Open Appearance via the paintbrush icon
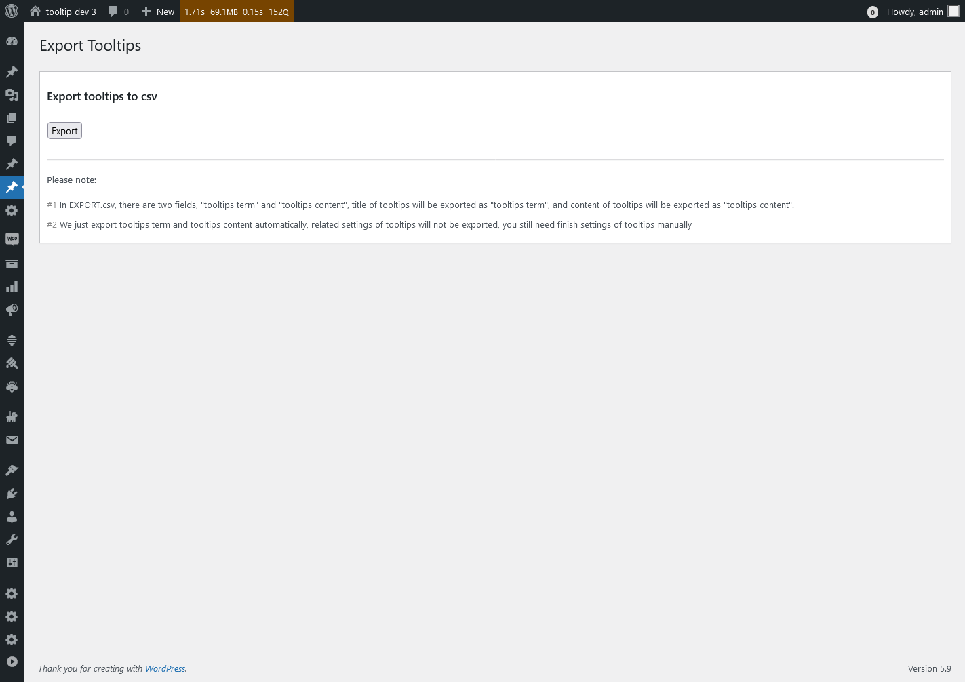 [x=12, y=363]
